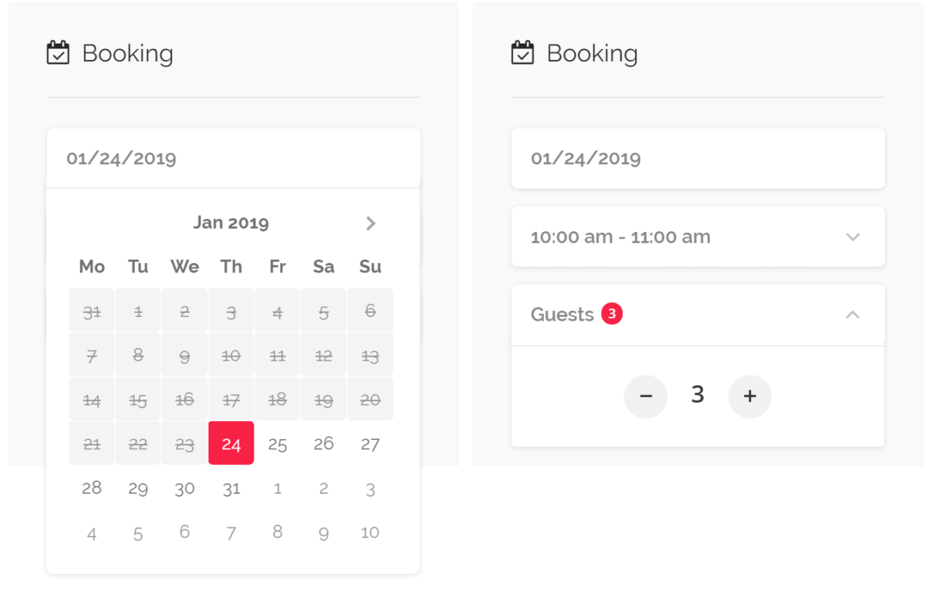Go to next month in calendar

[370, 223]
